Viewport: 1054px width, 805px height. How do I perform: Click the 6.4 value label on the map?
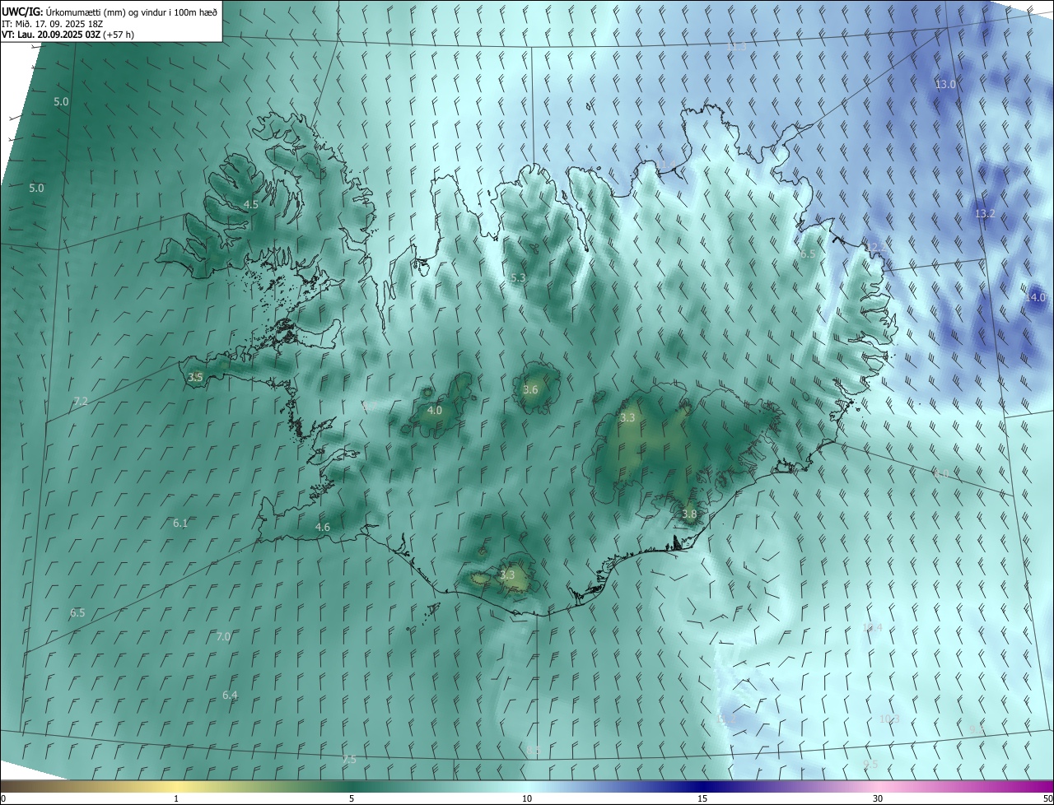coord(230,695)
